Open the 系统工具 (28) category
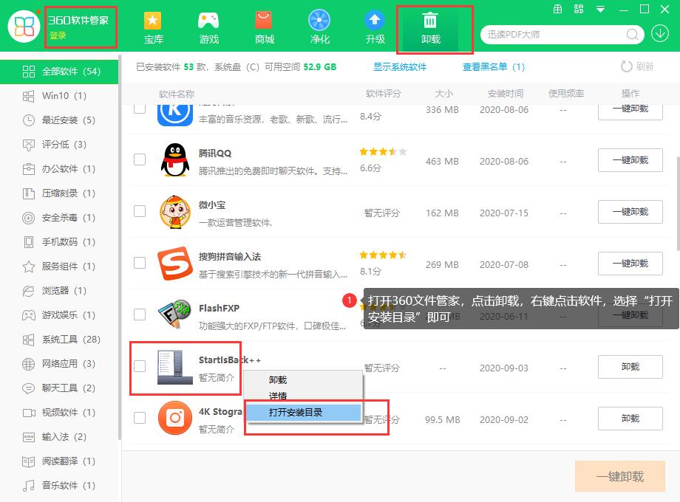This screenshot has width=680, height=502. tap(59, 339)
